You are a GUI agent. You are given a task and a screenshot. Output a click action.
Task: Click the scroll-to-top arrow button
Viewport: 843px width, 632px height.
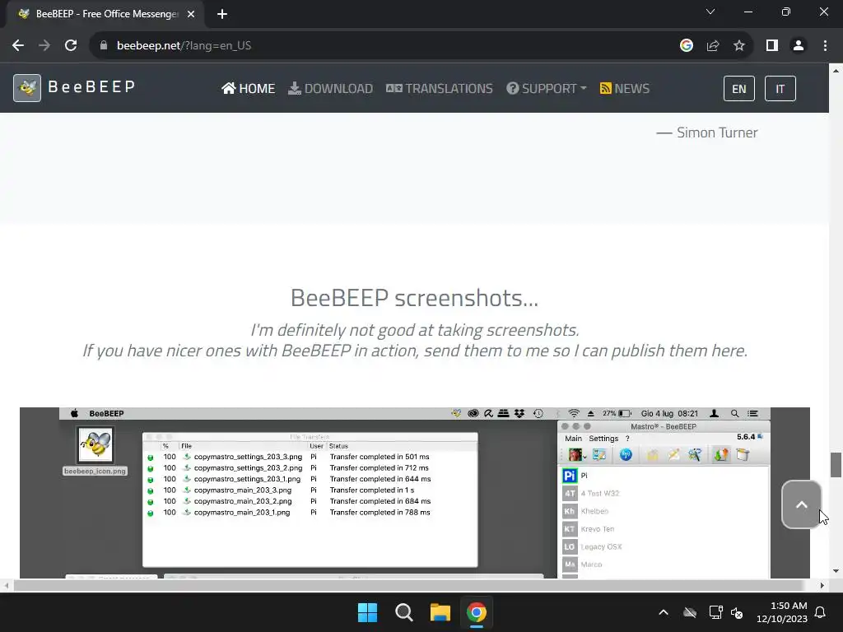[x=802, y=504]
